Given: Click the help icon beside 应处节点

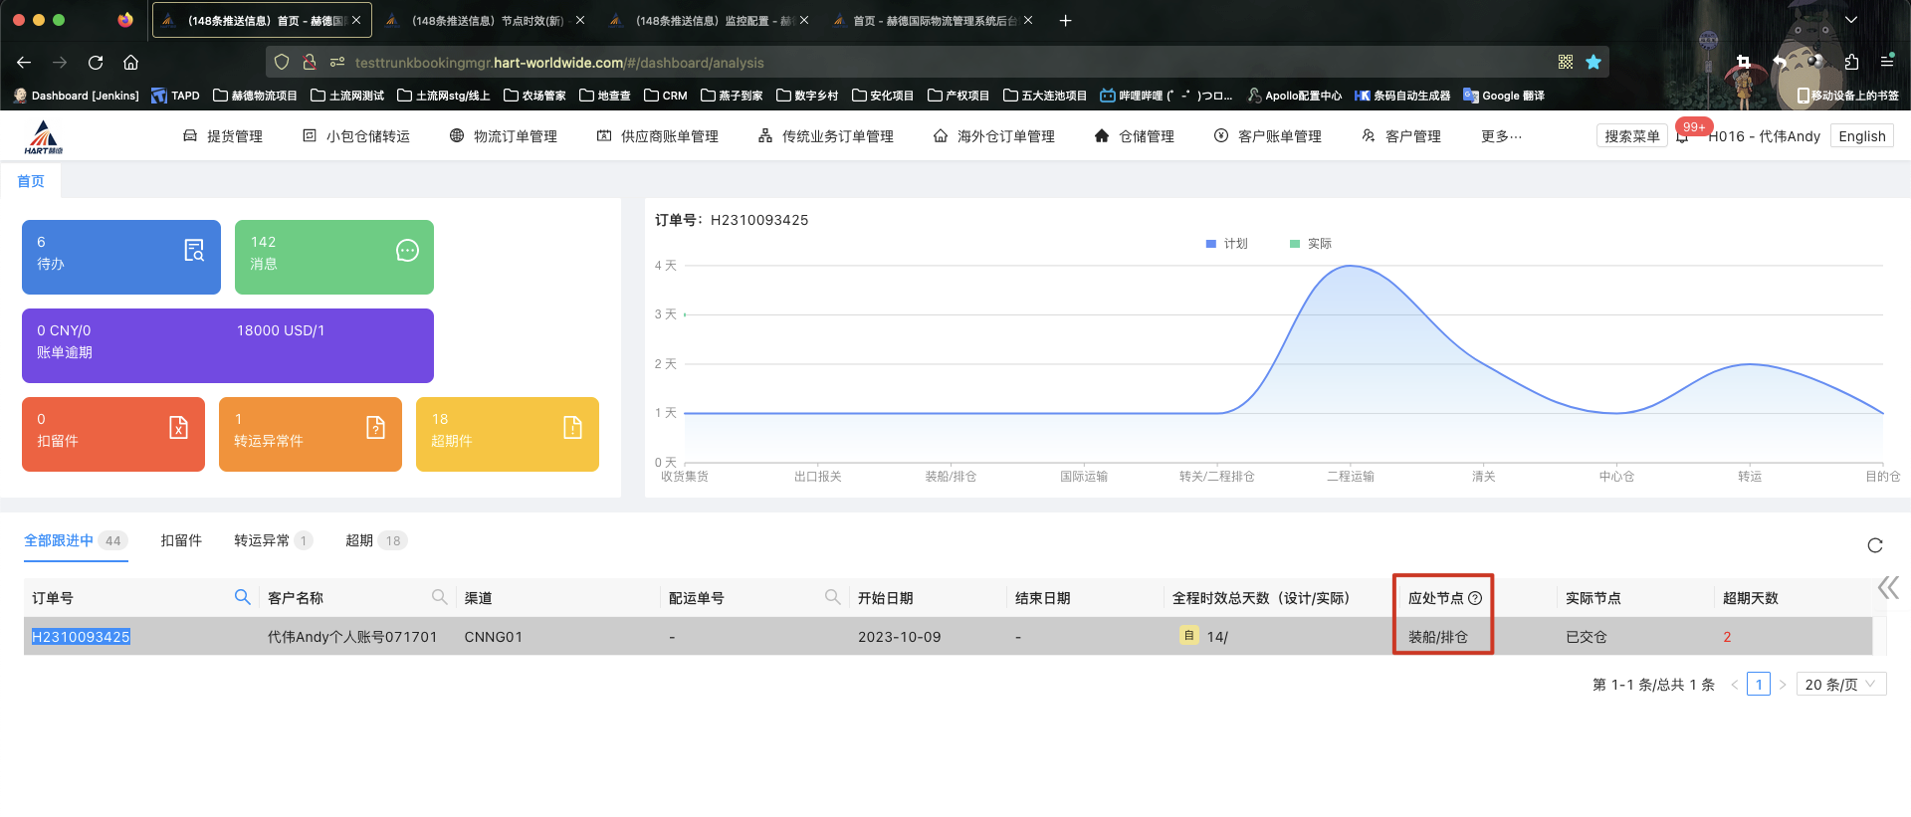Looking at the screenshot, I should 1475,598.
